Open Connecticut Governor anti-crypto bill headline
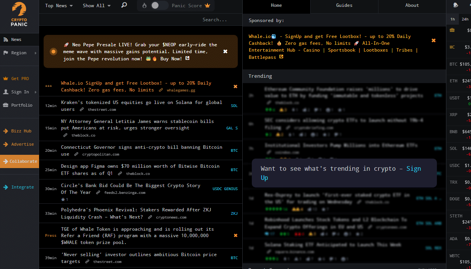Screen dimensions: 471x269 (141, 151)
